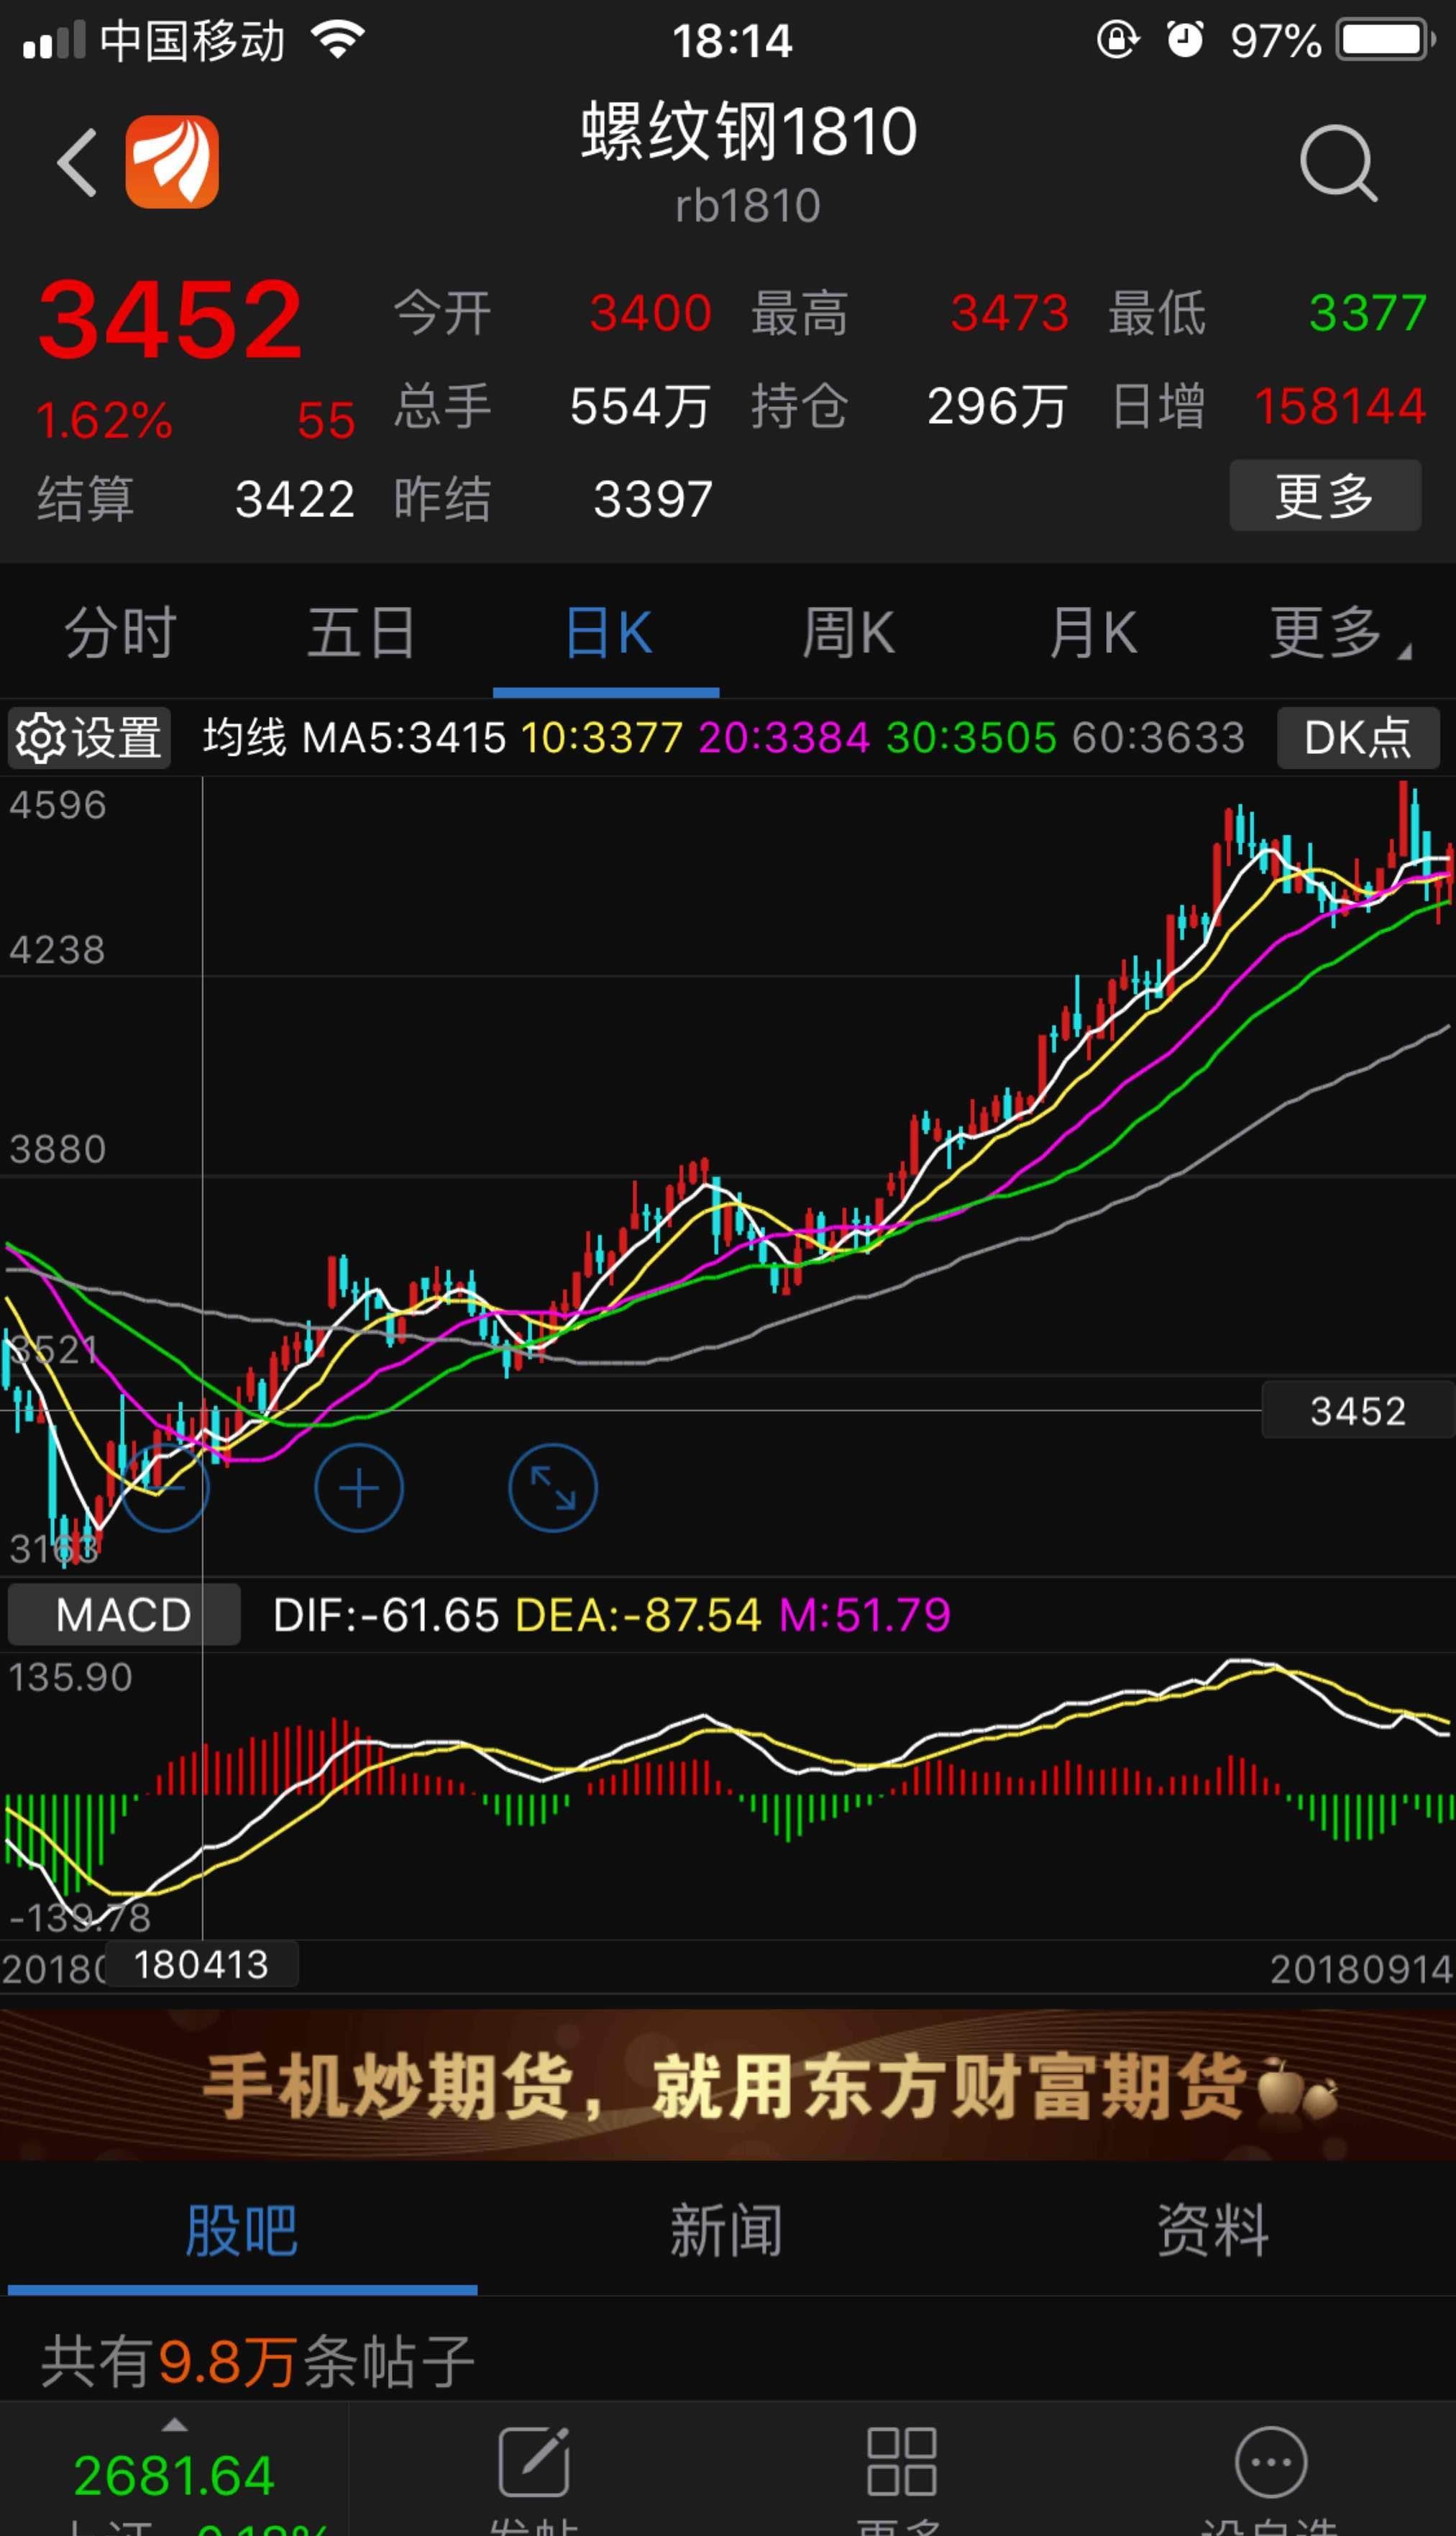Open fullscreen chart with expand icon
Viewport: 1456px width, 2536px height.
[553, 1487]
